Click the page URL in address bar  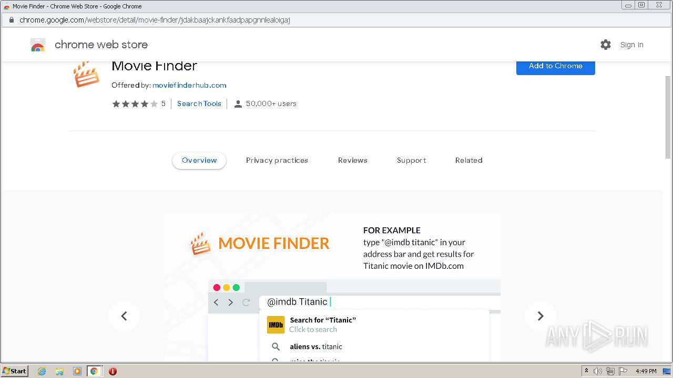click(x=155, y=20)
